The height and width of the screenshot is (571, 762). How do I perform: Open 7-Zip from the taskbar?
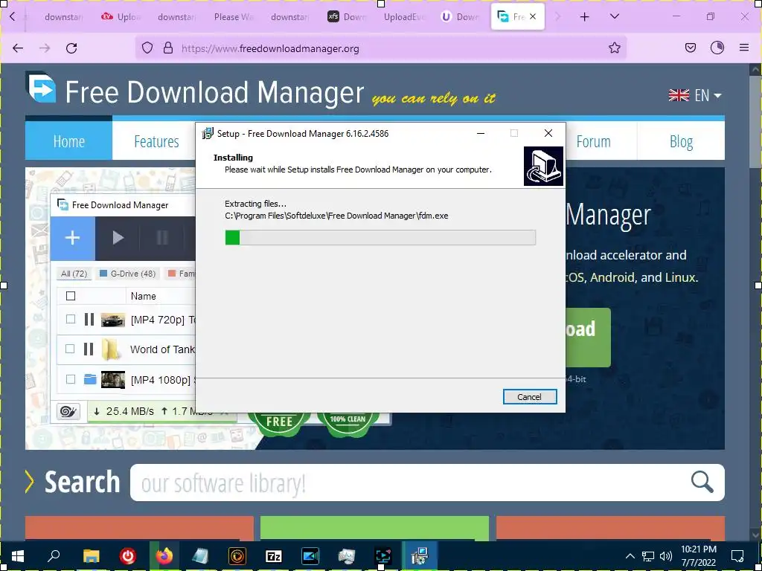[x=274, y=556]
